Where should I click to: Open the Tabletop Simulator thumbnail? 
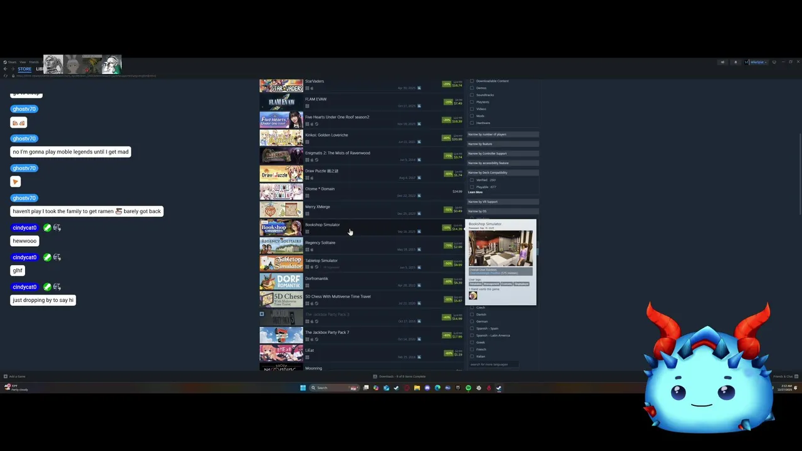pos(281,264)
